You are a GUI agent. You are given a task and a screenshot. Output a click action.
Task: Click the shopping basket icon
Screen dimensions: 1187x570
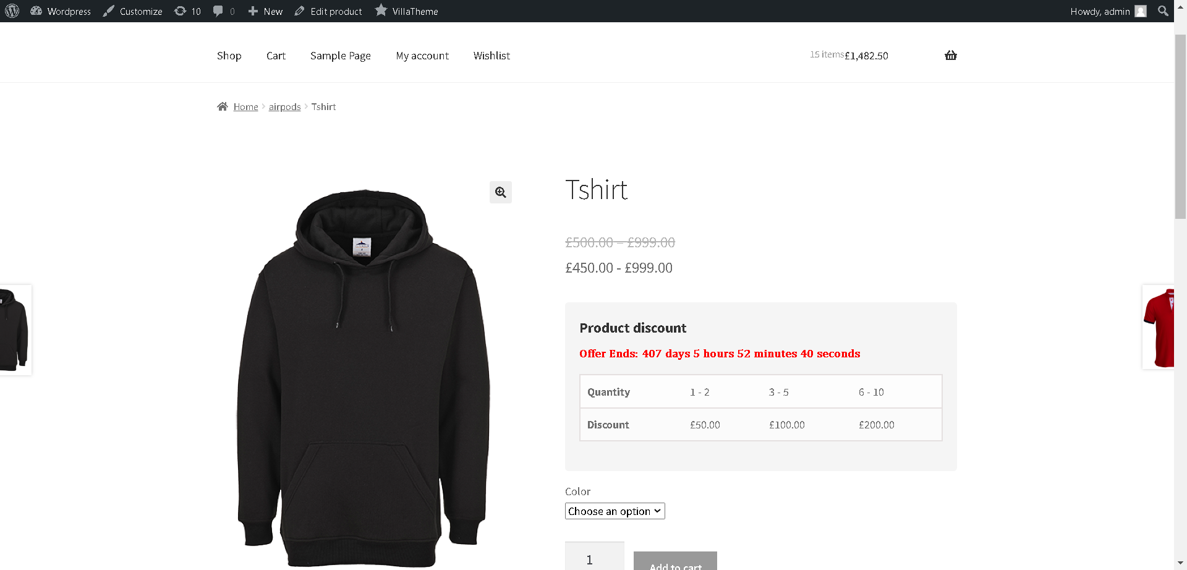tap(951, 55)
